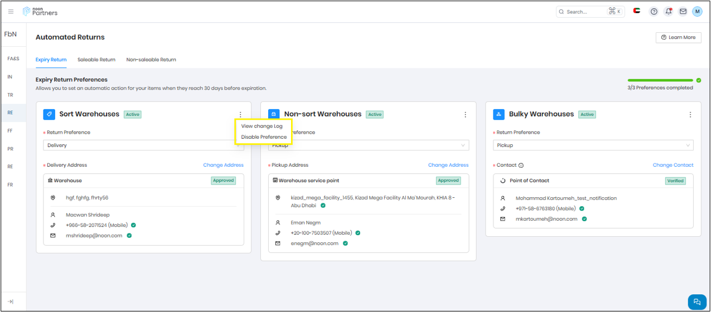Click the help question mark icon

click(654, 12)
